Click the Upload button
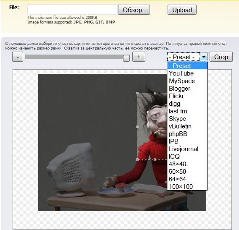This screenshot has width=239, height=230. tap(182, 10)
